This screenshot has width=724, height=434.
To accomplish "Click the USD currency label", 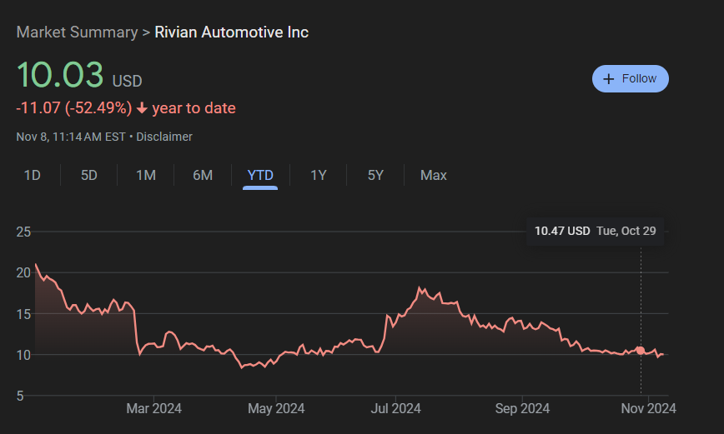I will [127, 81].
